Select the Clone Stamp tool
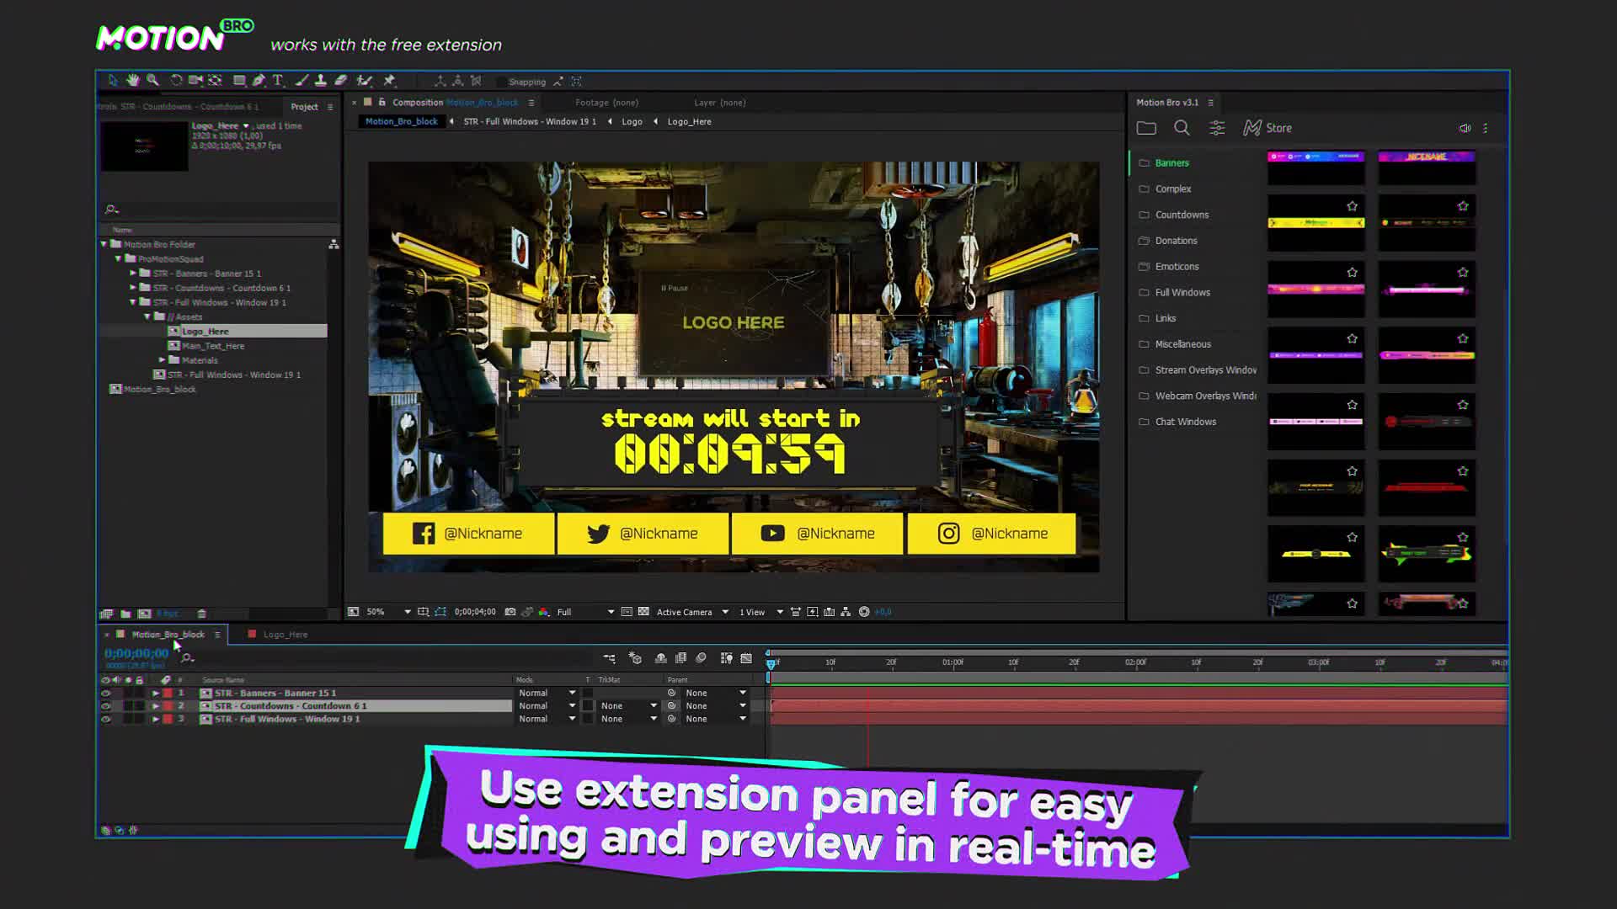 pyautogui.click(x=321, y=81)
